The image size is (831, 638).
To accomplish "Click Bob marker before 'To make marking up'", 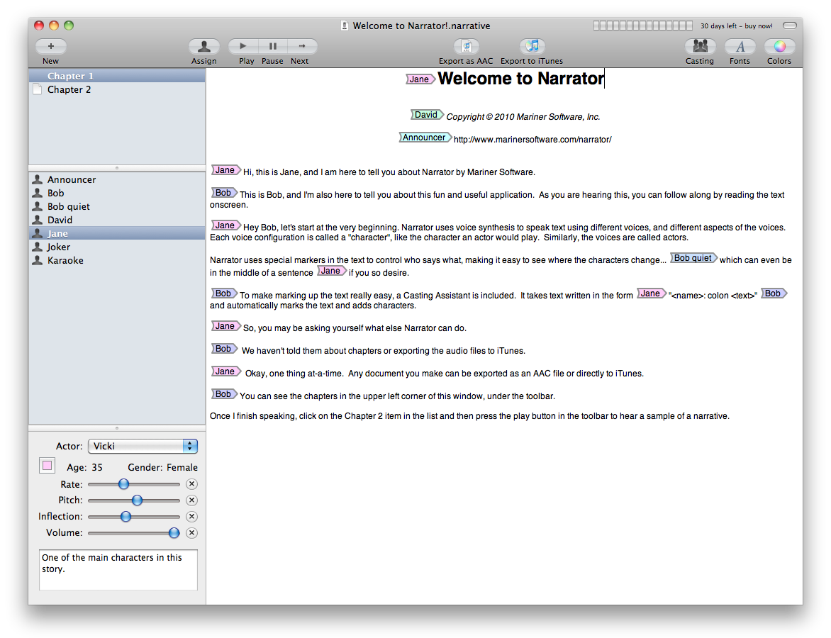I will click(x=224, y=293).
